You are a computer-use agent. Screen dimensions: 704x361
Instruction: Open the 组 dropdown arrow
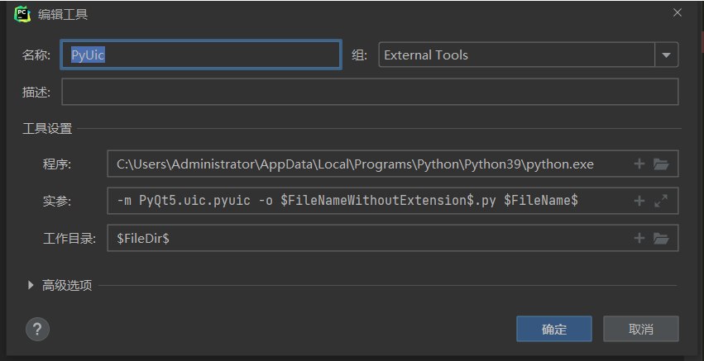point(666,55)
